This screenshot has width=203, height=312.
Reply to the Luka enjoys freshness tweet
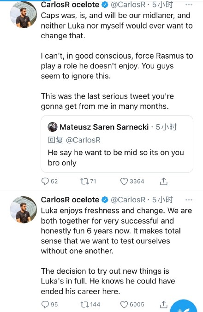pyautogui.click(x=49, y=304)
